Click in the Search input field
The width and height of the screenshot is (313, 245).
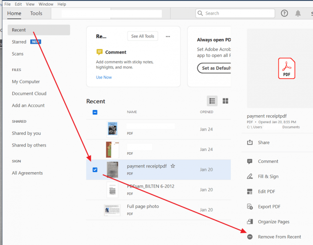point(235,13)
